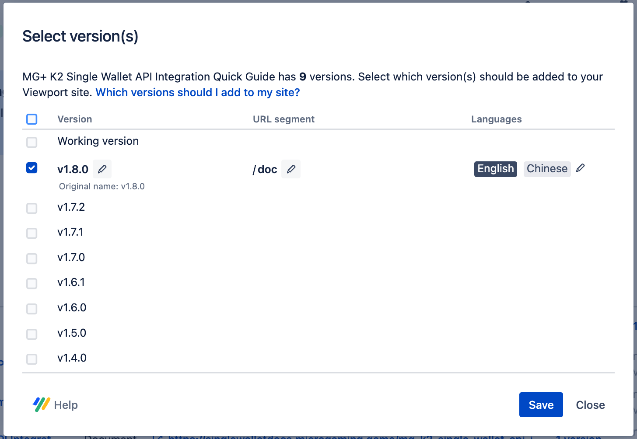Uncheck the v1.8.0 version checkbox
The height and width of the screenshot is (439, 637).
click(x=32, y=168)
